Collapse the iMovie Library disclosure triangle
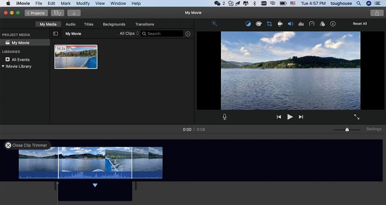 (3, 66)
